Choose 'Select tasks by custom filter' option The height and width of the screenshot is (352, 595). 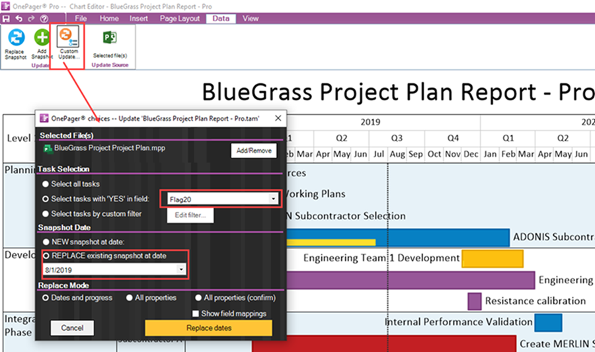point(46,214)
